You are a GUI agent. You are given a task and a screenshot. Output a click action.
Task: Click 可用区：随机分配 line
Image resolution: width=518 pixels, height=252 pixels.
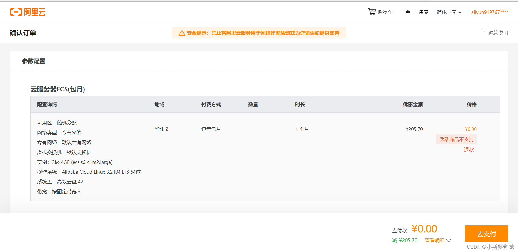[x=57, y=123]
